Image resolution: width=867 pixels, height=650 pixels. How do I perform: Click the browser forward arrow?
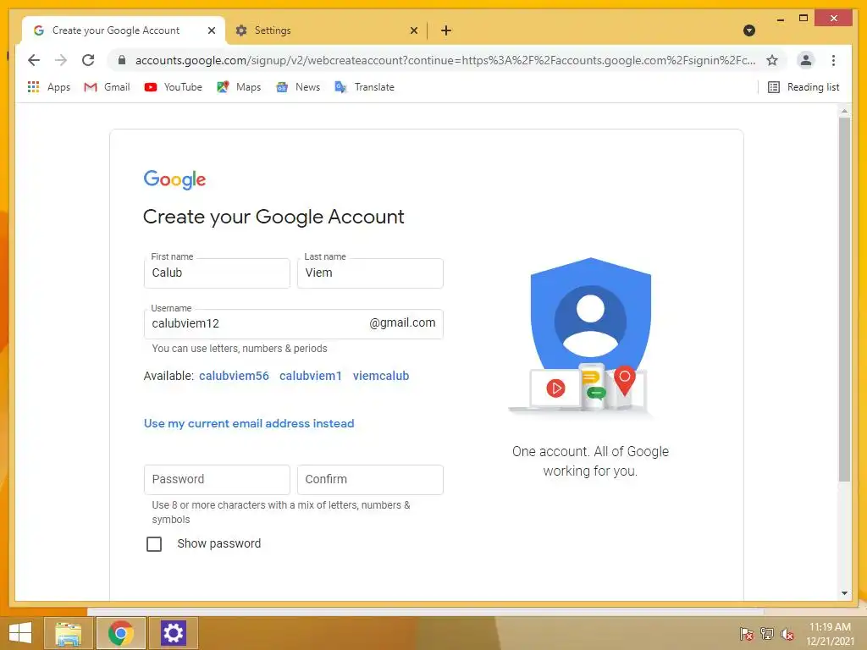[x=61, y=60]
